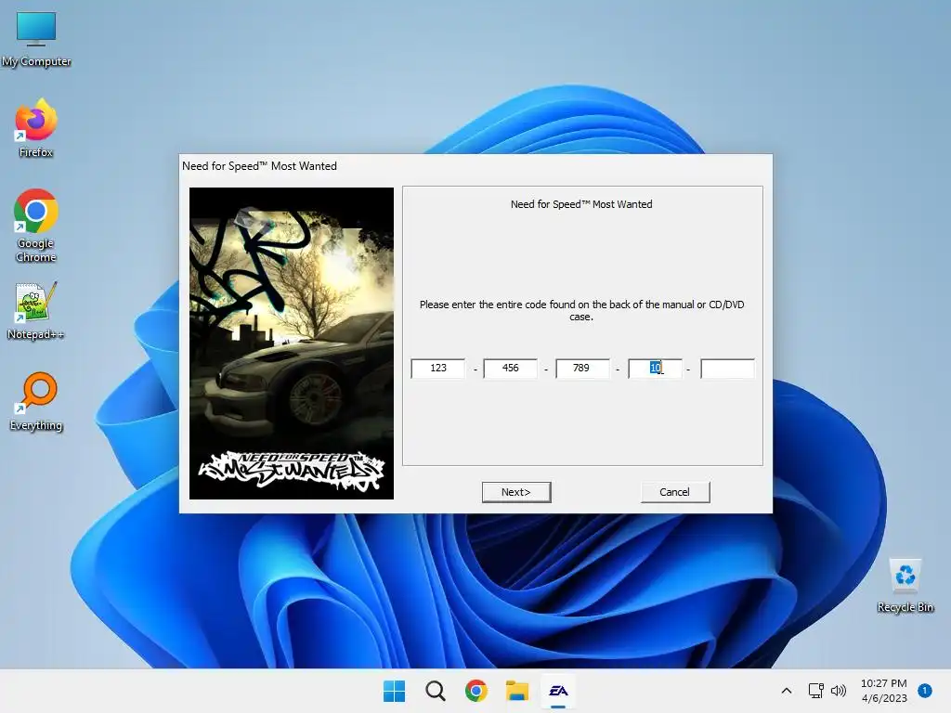
Task: Open the Recycle Bin
Action: (x=905, y=586)
